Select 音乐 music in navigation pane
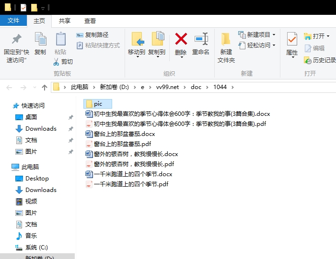The width and height of the screenshot is (336, 259). (x=26, y=236)
